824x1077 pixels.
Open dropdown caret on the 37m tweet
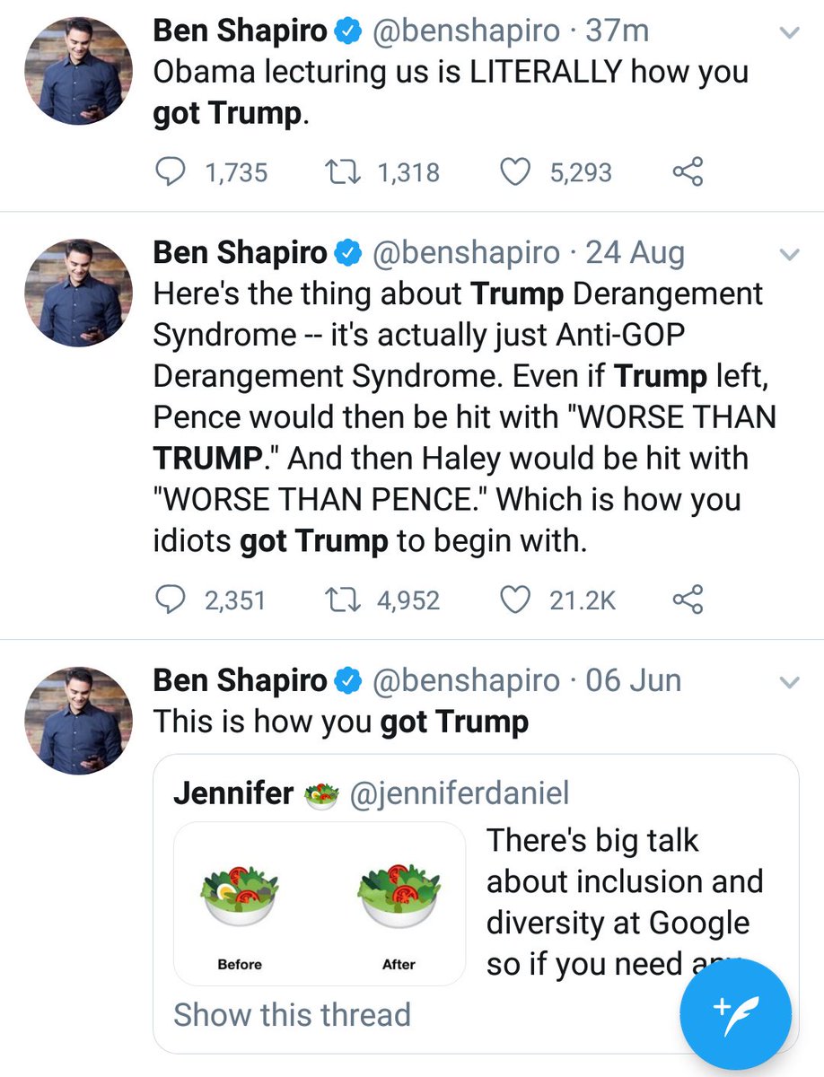point(789,33)
